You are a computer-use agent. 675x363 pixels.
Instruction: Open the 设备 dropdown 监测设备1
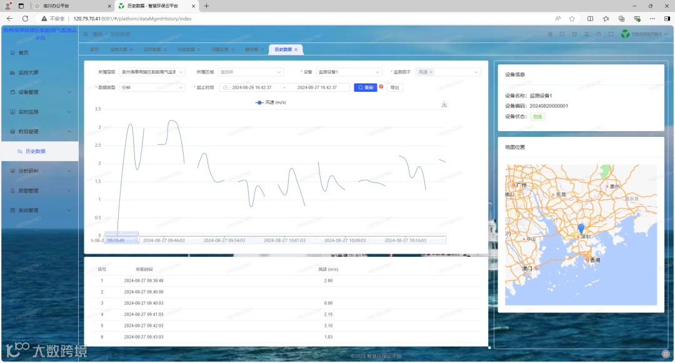(x=349, y=72)
